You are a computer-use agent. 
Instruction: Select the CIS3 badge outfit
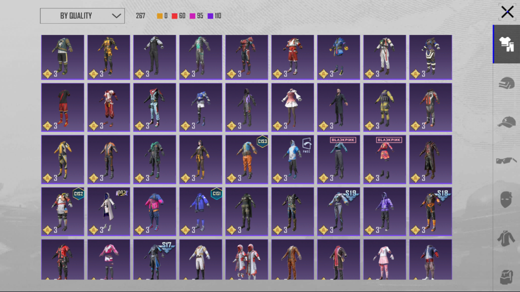[247, 160]
